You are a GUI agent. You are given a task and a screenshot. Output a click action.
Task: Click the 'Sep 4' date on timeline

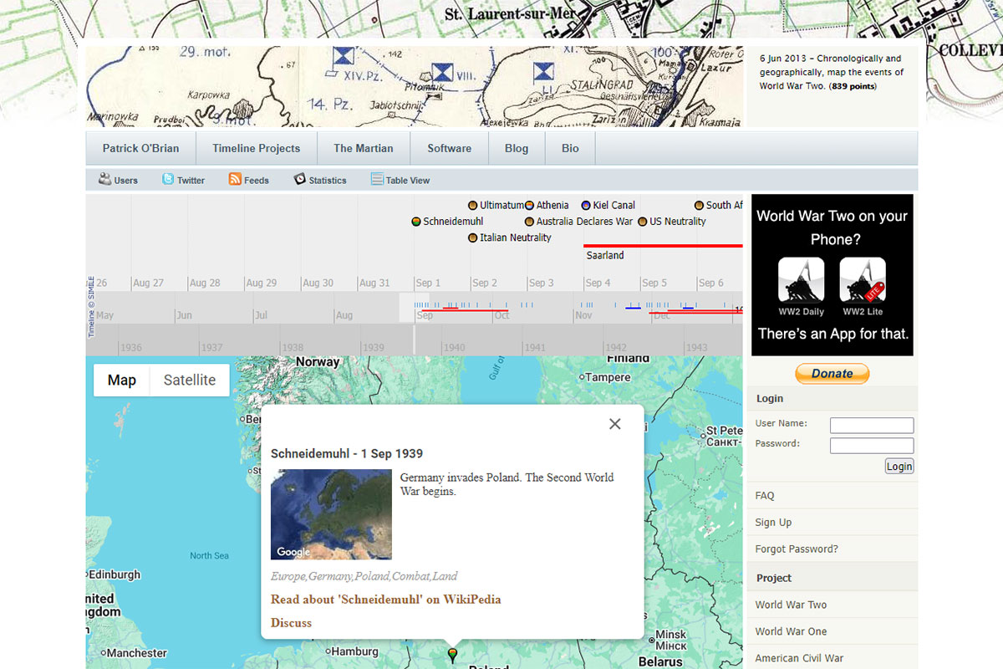click(598, 283)
